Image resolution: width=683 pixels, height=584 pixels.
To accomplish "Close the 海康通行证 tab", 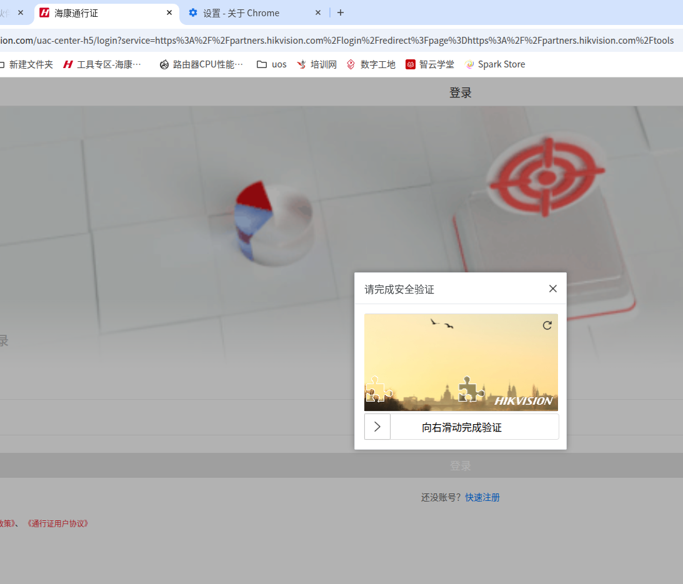I will [169, 13].
